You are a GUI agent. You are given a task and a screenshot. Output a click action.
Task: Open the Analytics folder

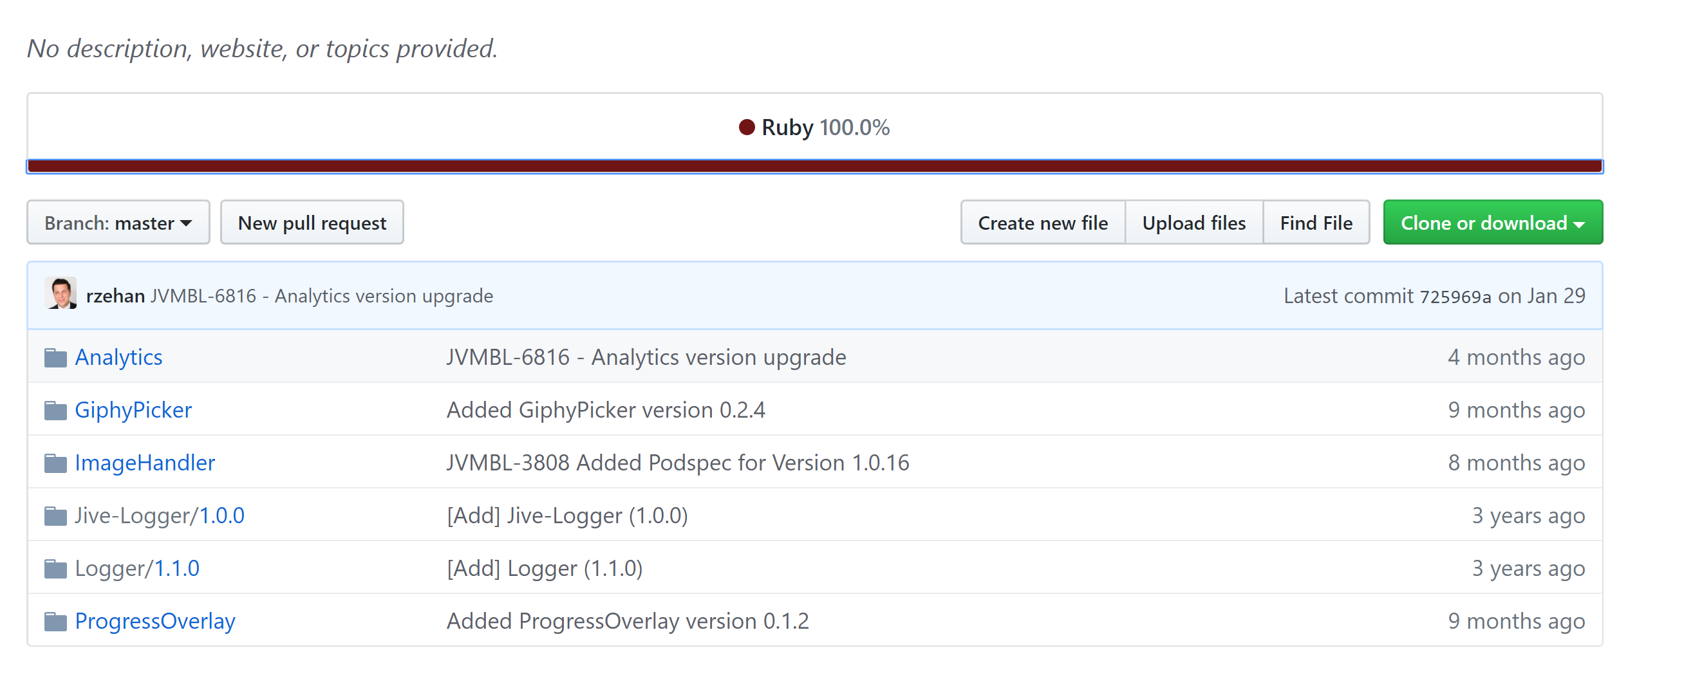point(118,357)
